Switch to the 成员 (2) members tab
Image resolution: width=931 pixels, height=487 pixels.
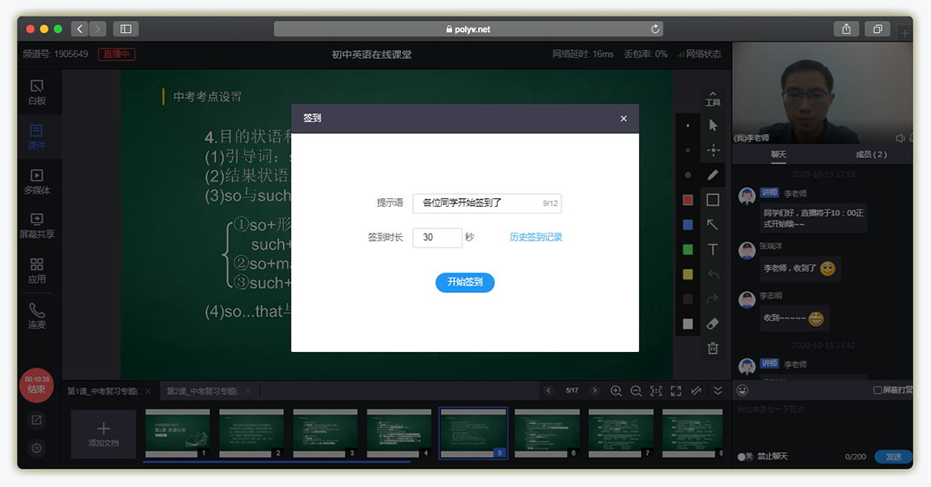pos(871,154)
